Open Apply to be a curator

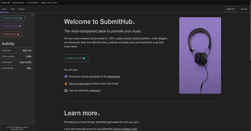click(x=49, y=3)
